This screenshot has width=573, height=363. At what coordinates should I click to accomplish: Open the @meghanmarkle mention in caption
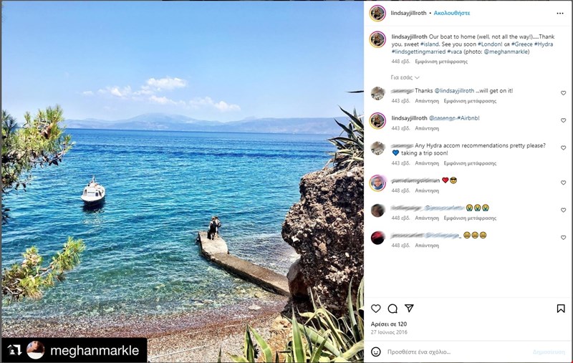[506, 52]
